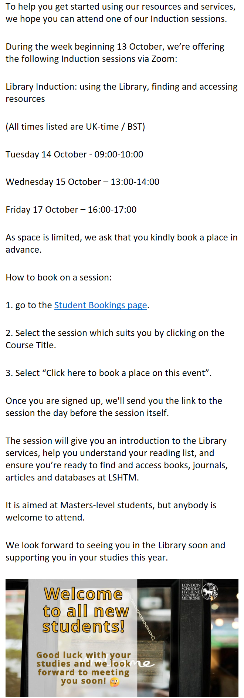The width and height of the screenshot is (244, 698).
Task: Click the London School of Hygiene logo text
Action: point(191,592)
